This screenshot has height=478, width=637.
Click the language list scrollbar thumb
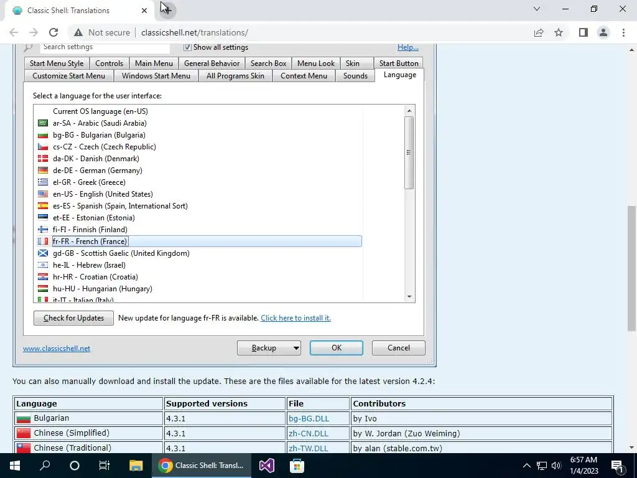coord(409,153)
